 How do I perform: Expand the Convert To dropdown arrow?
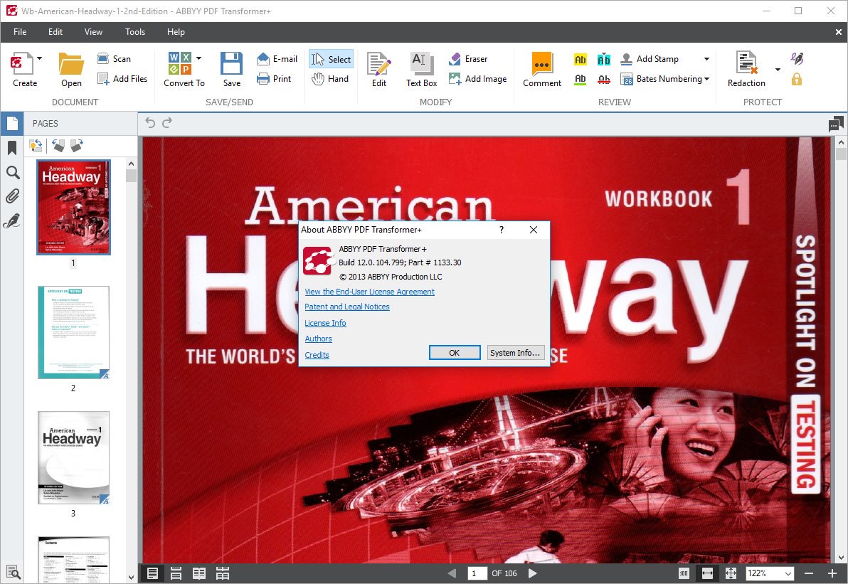(199, 58)
